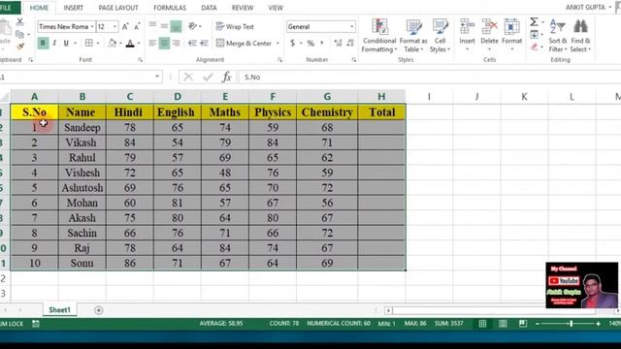
Task: Click the Insert cells button
Action: (x=467, y=35)
